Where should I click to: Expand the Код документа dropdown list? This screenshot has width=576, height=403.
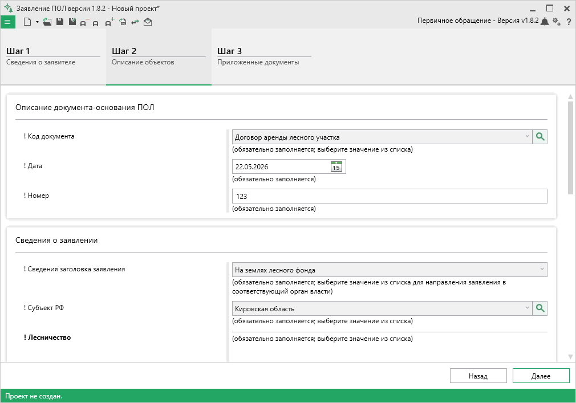click(527, 137)
